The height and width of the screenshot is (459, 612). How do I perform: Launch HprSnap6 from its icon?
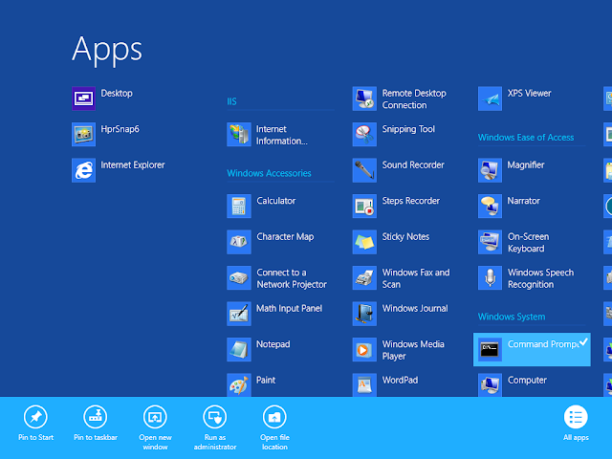point(83,134)
